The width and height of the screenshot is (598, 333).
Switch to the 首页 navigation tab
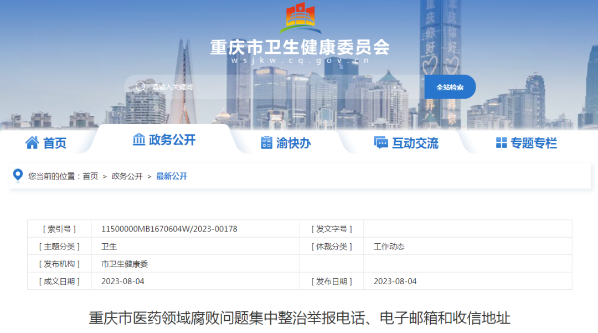point(55,142)
